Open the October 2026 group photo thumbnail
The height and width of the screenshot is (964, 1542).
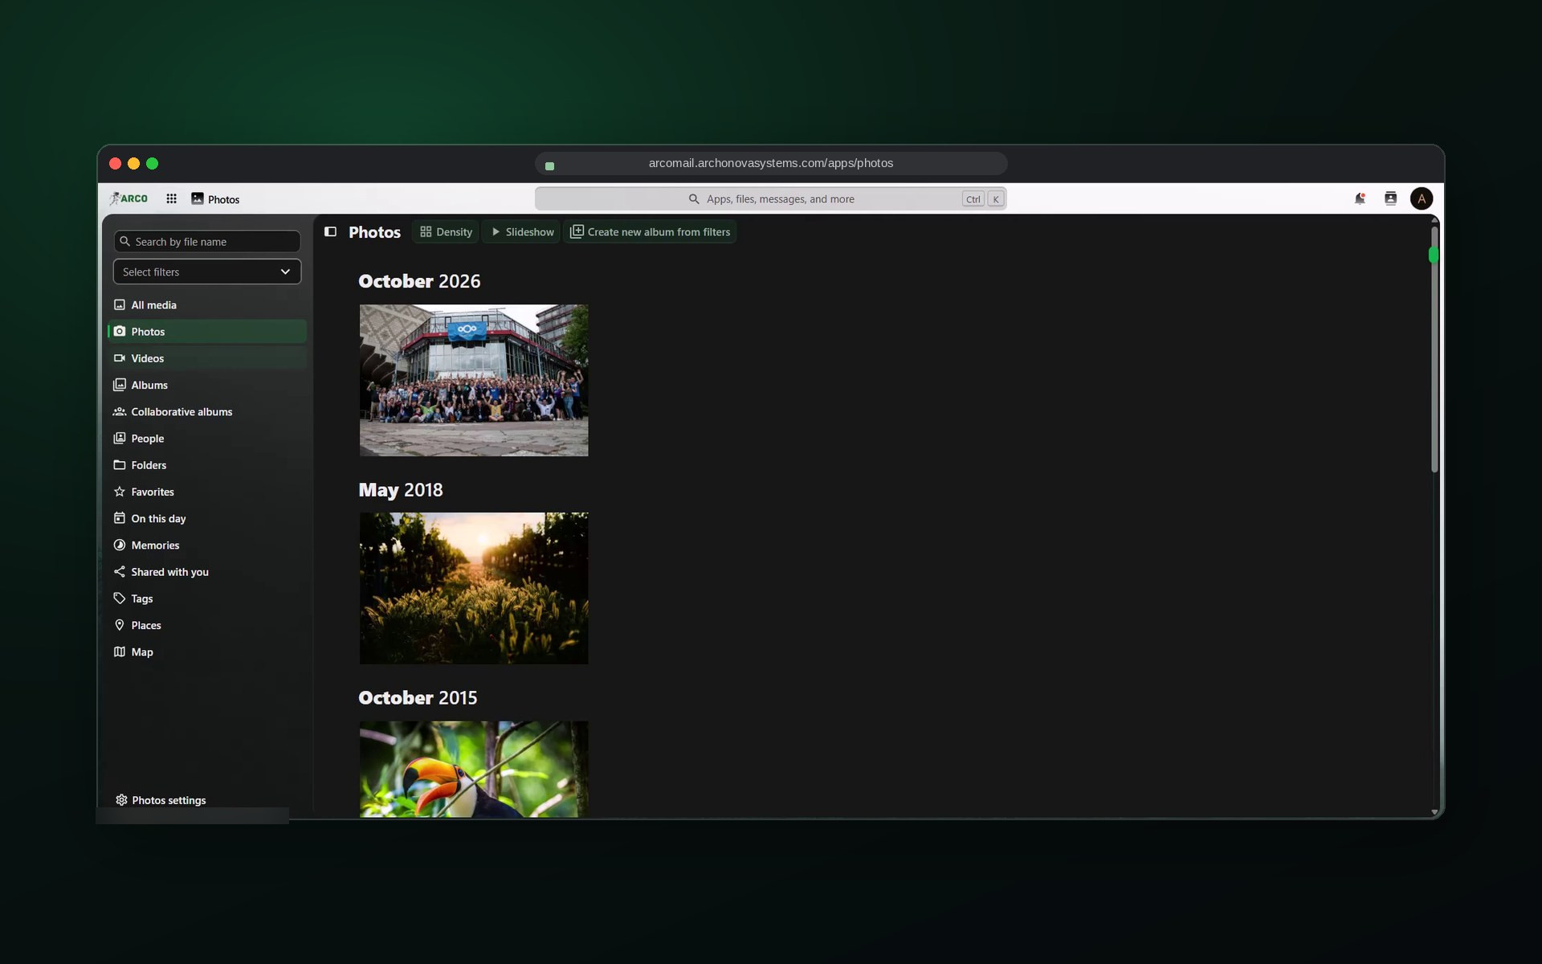(474, 380)
